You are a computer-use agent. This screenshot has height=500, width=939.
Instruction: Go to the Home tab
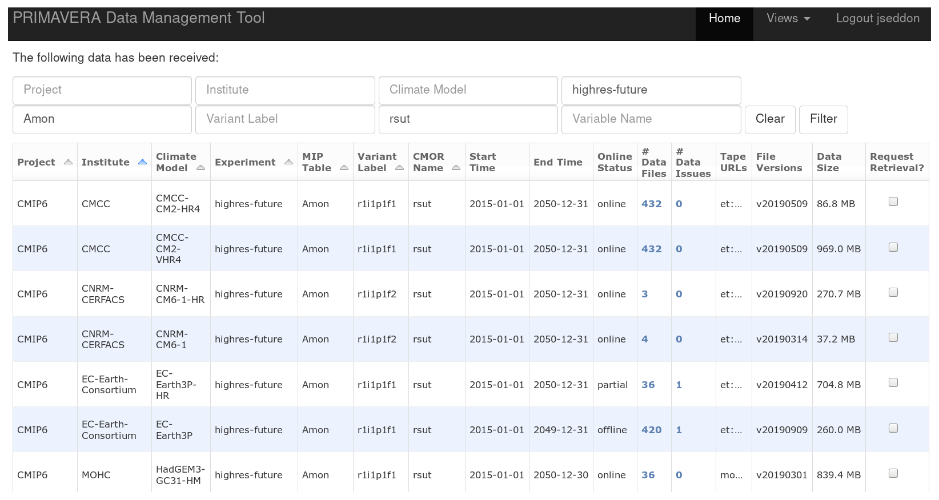(x=724, y=18)
